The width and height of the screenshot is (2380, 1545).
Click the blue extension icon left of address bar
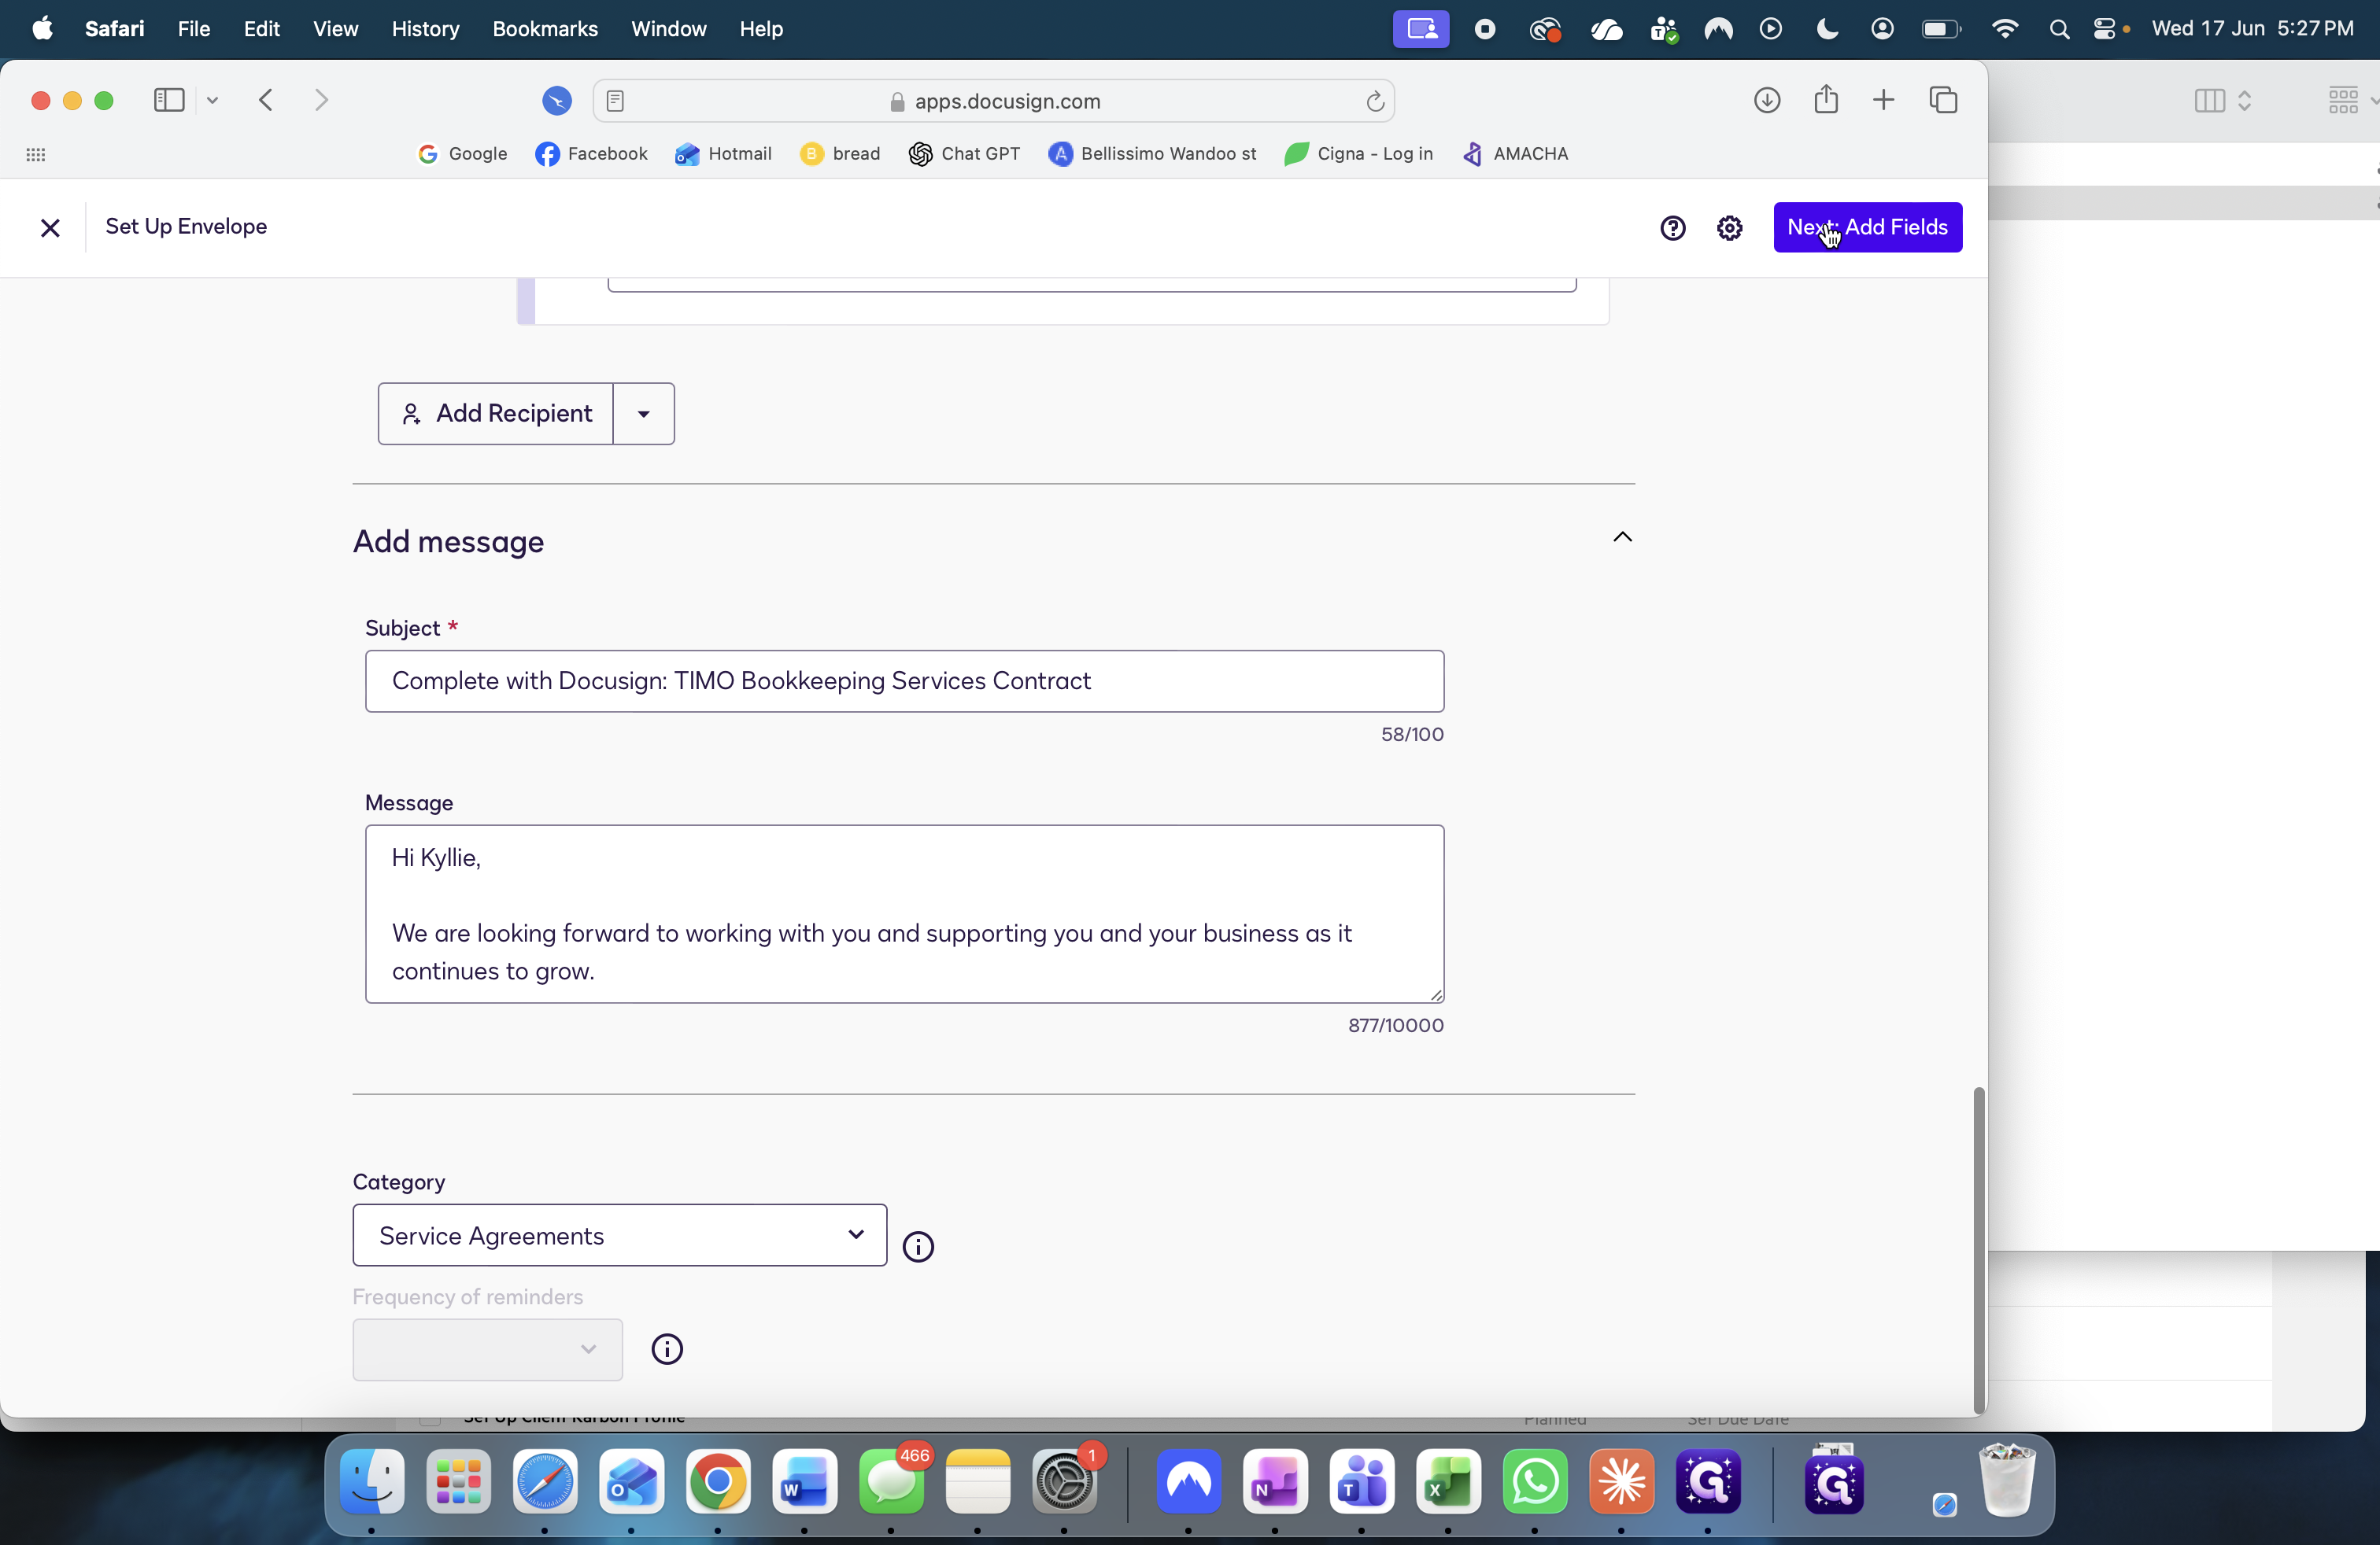pos(557,101)
